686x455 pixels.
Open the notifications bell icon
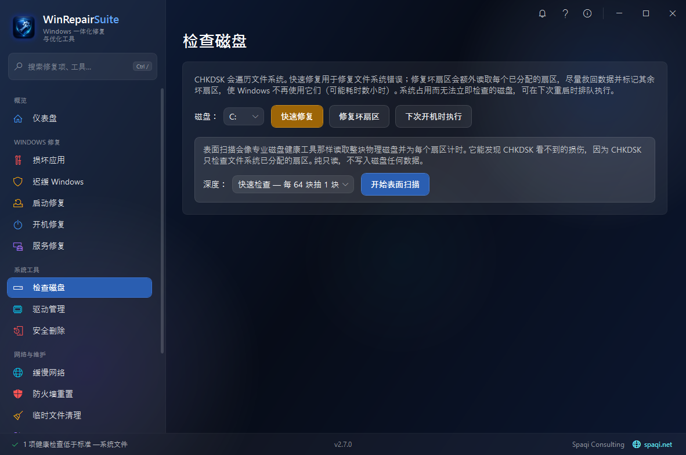(x=542, y=13)
